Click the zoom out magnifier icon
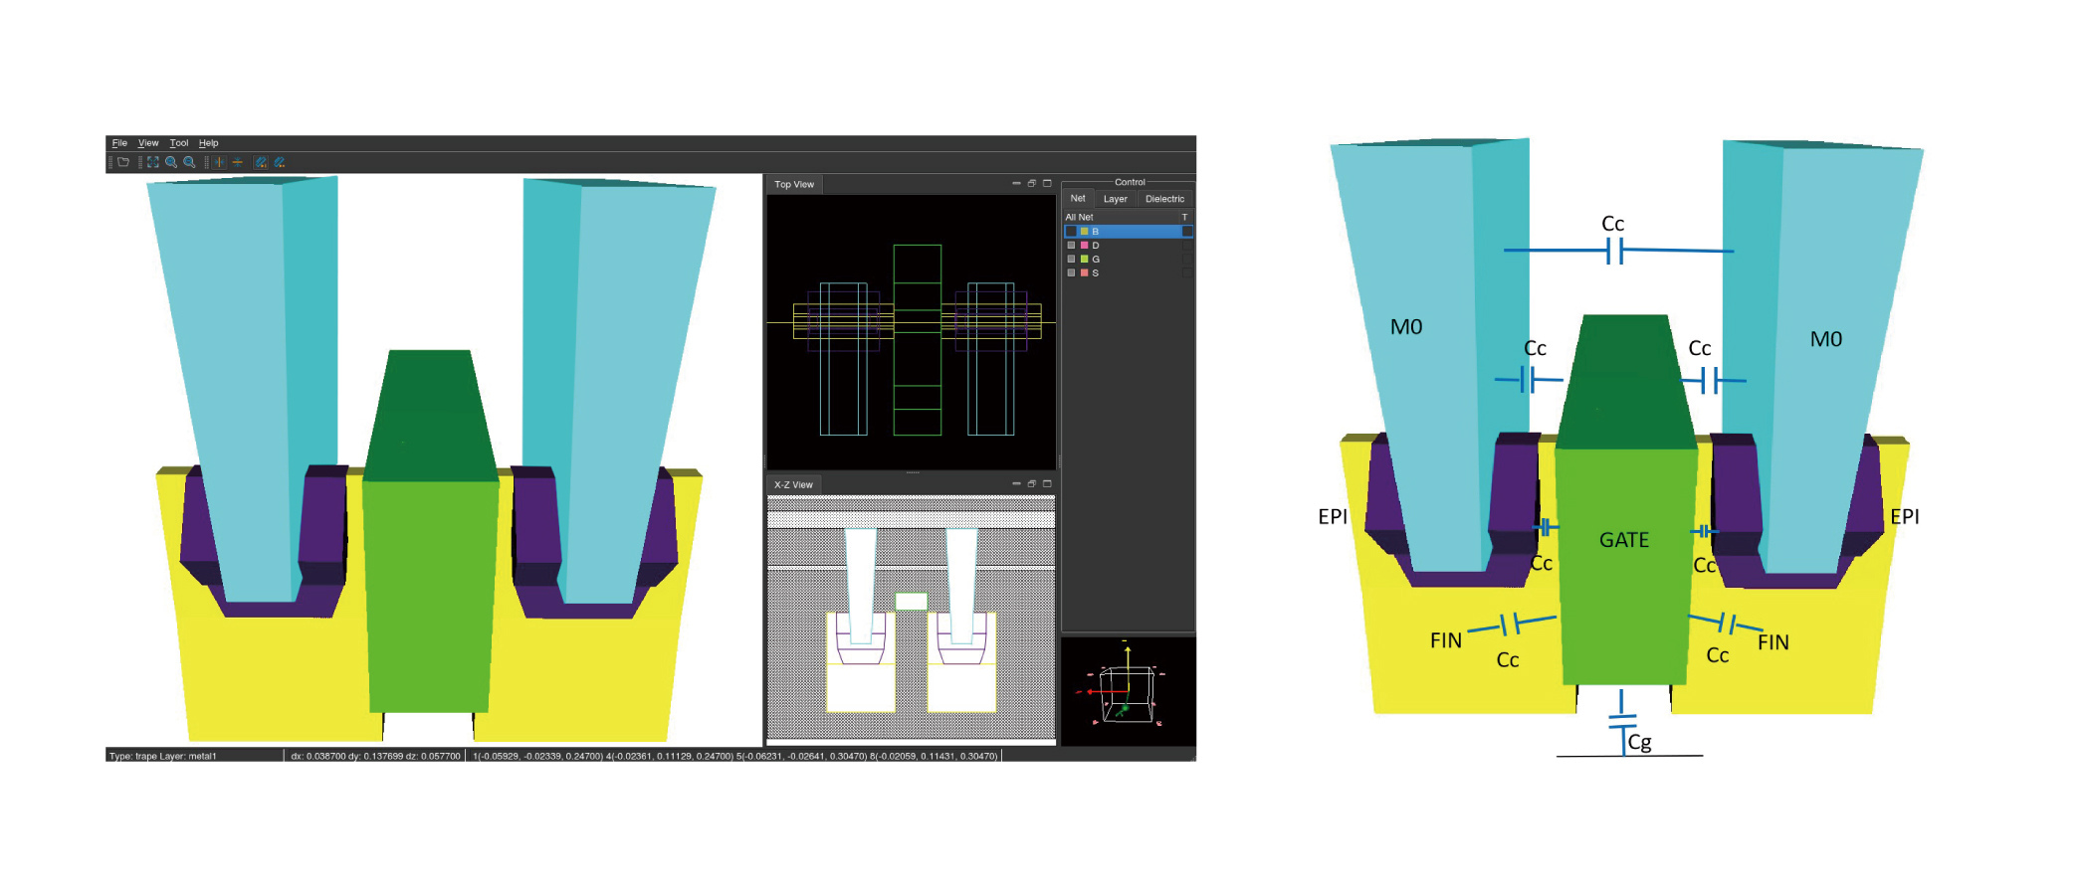This screenshot has height=895, width=2082. pyautogui.click(x=189, y=162)
